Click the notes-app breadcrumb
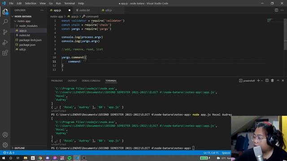The width and height of the screenshot is (287, 161). coord(57,17)
